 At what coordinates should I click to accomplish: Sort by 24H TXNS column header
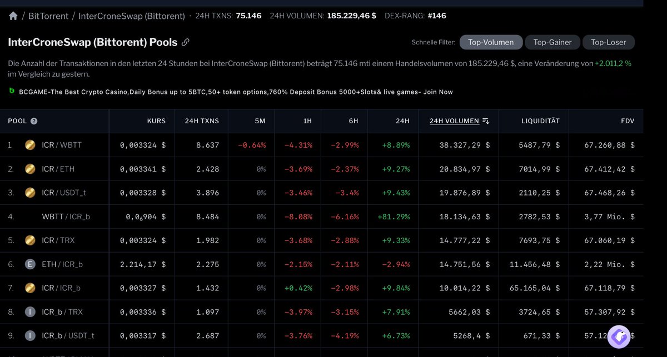[x=202, y=121]
